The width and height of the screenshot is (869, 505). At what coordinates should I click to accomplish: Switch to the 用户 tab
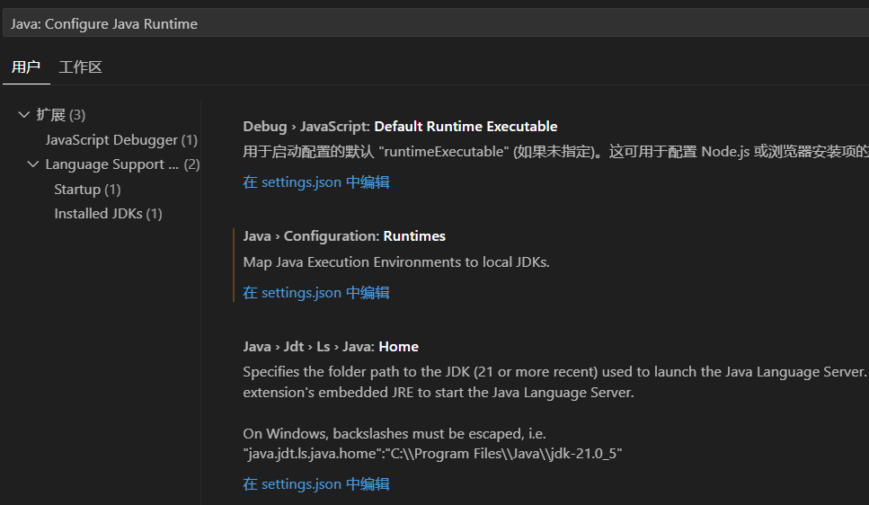click(x=26, y=67)
